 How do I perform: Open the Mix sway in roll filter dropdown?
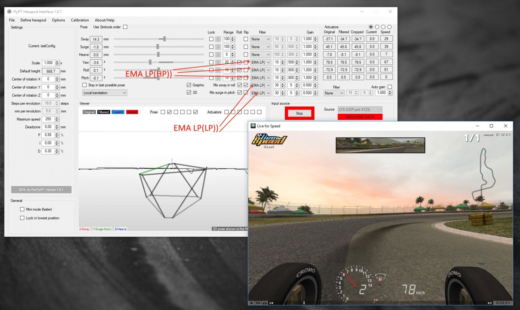(x=261, y=85)
